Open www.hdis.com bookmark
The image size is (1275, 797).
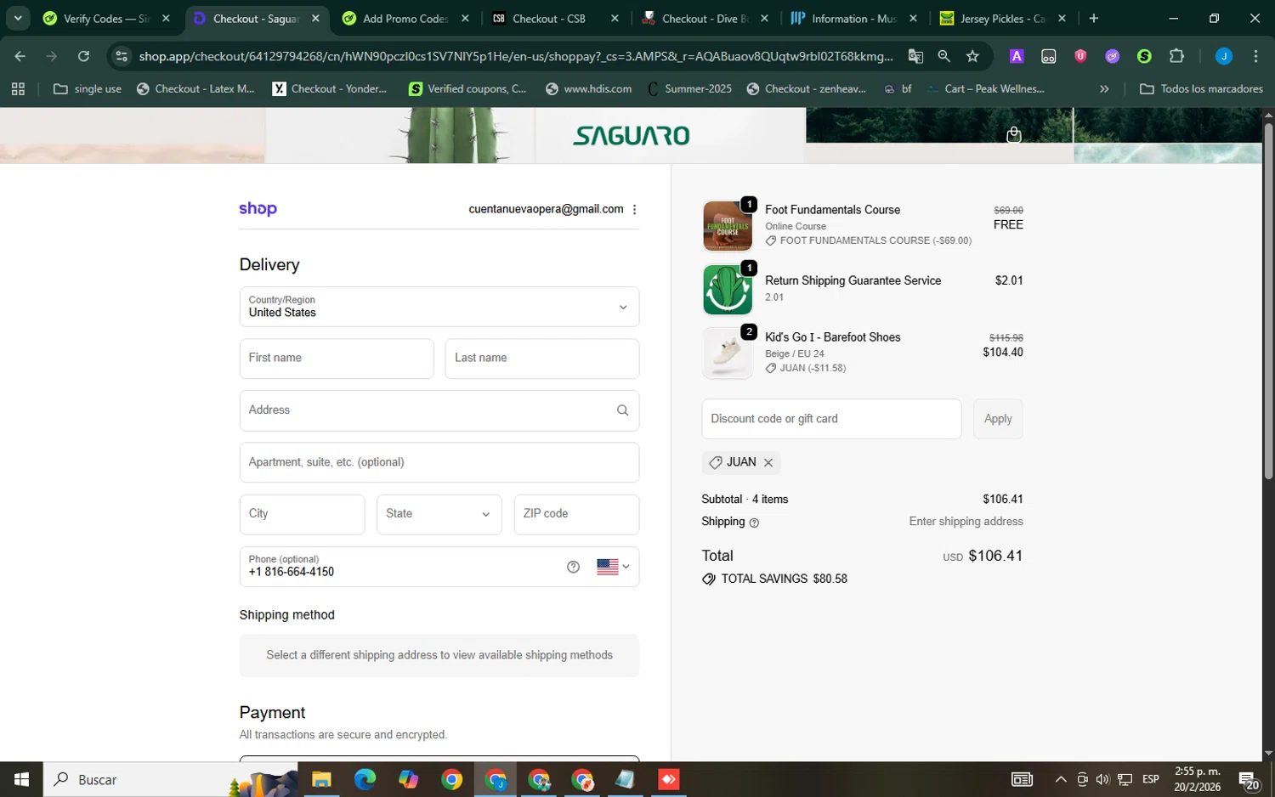click(588, 88)
